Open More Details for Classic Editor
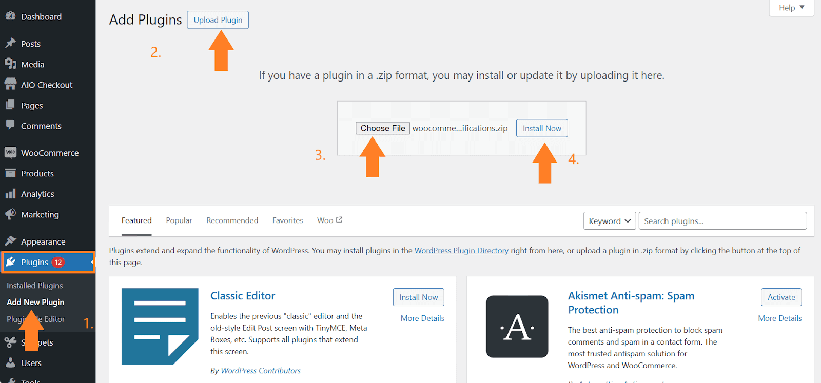Screen dimensions: 821x383 422,318
